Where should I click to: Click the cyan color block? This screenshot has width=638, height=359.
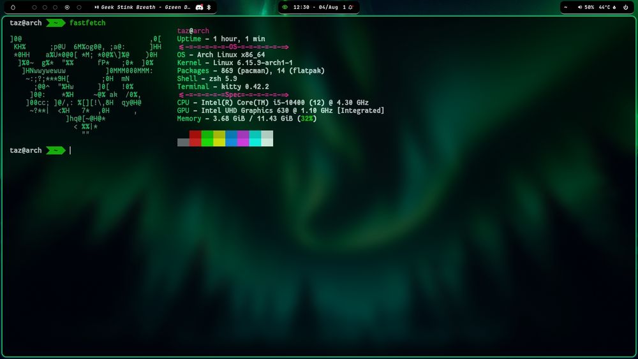[255, 138]
